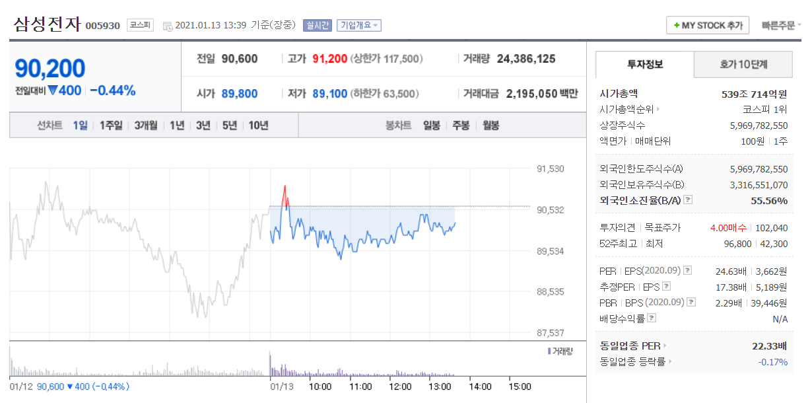
Task: Select the 투자정보 tab
Action: click(645, 64)
